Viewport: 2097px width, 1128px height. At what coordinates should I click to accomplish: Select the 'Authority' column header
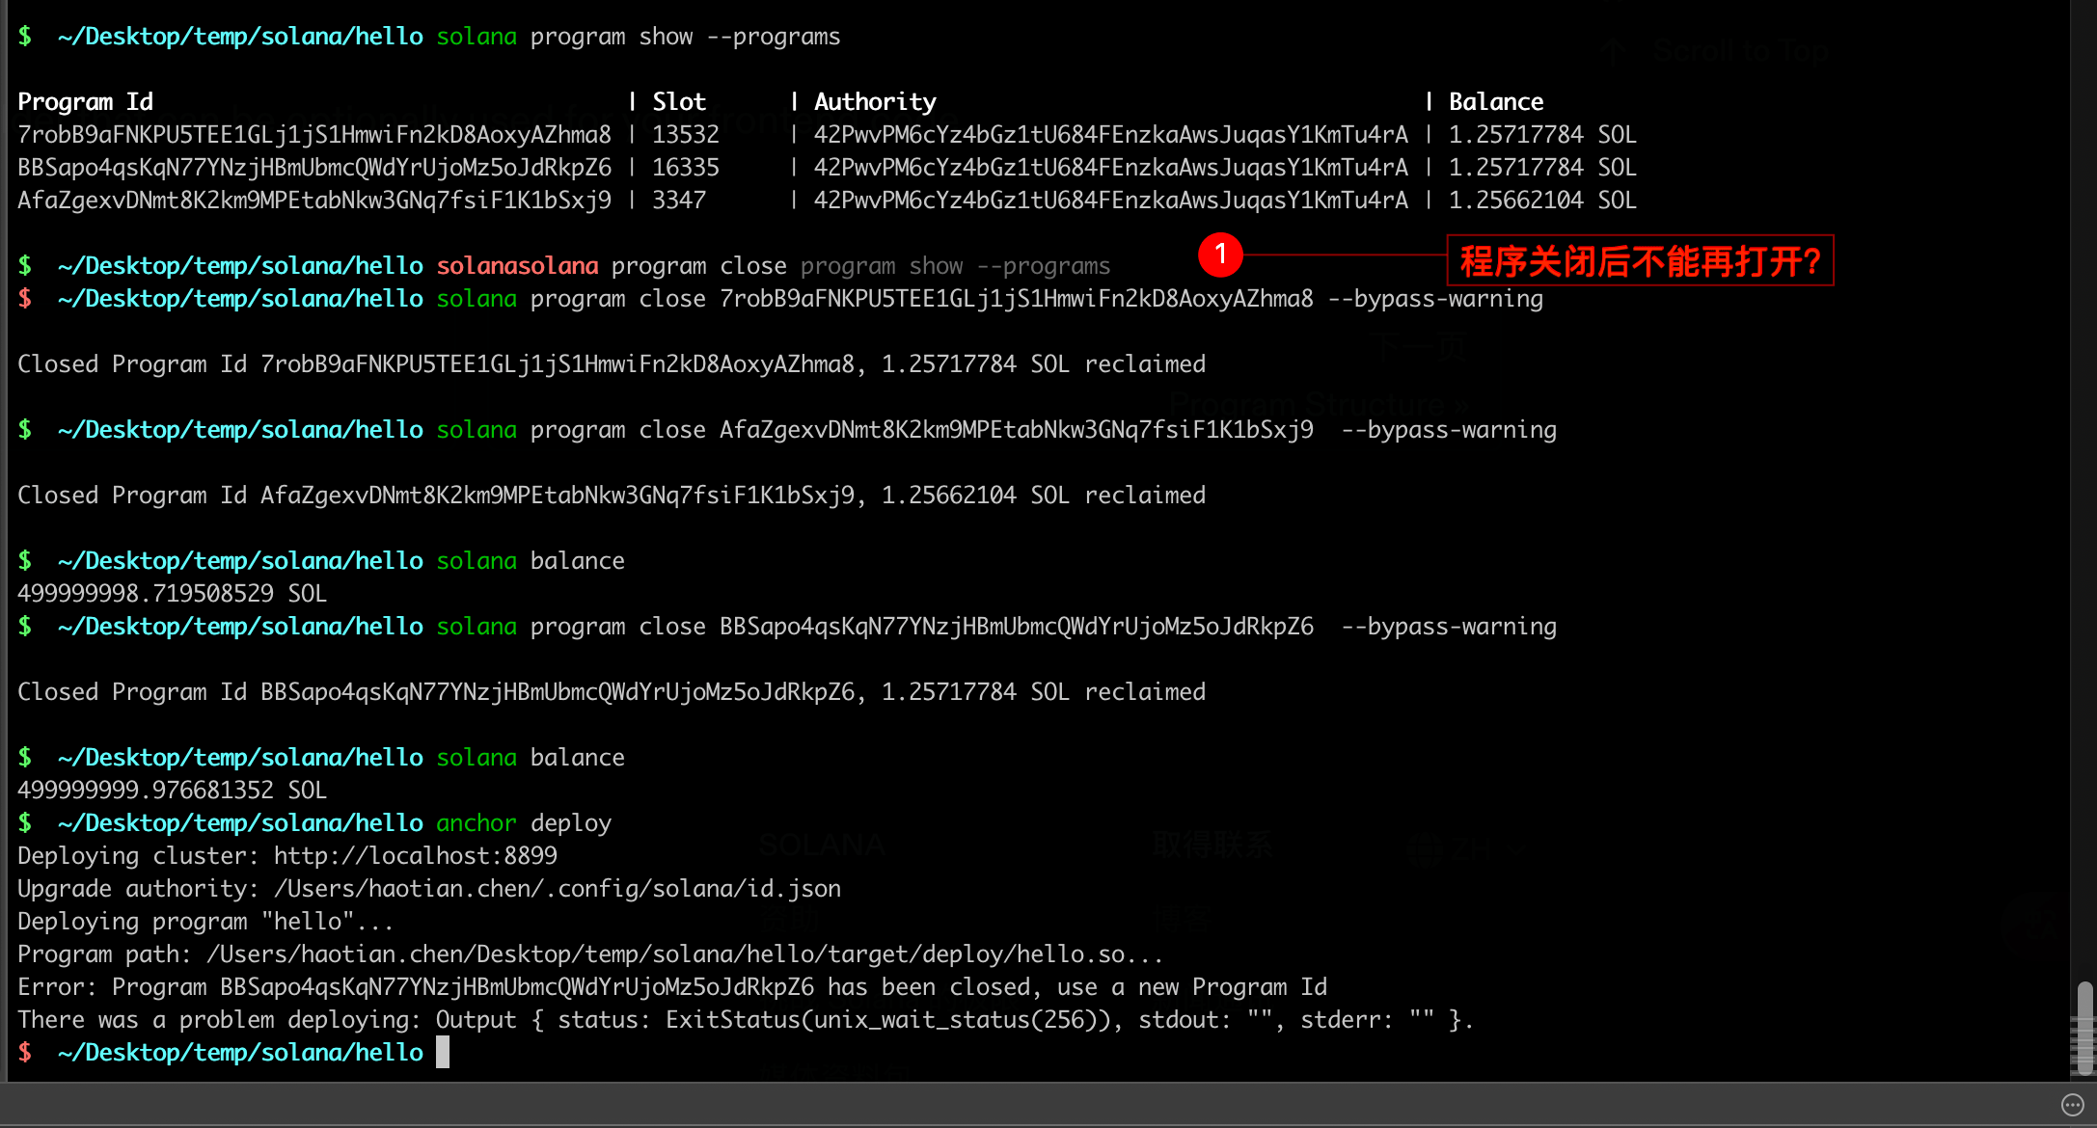875,102
